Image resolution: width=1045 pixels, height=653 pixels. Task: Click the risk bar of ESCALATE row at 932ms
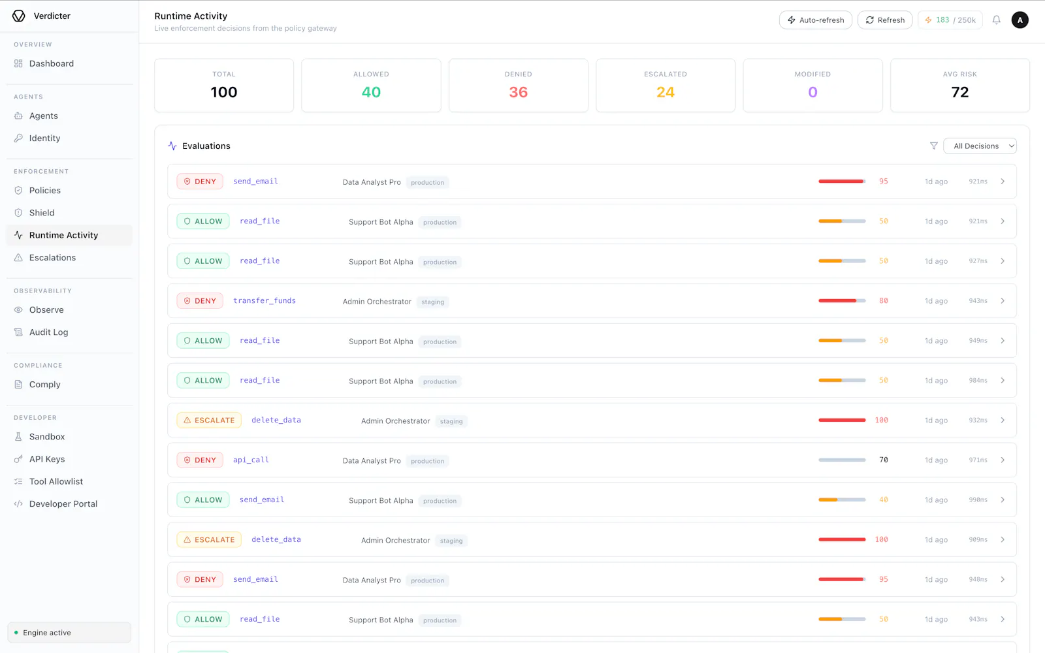pos(842,421)
